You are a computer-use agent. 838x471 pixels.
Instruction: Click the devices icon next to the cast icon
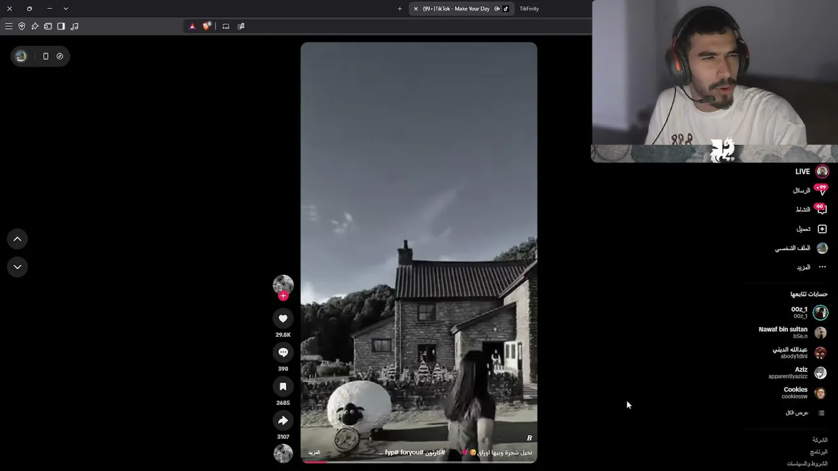241,26
